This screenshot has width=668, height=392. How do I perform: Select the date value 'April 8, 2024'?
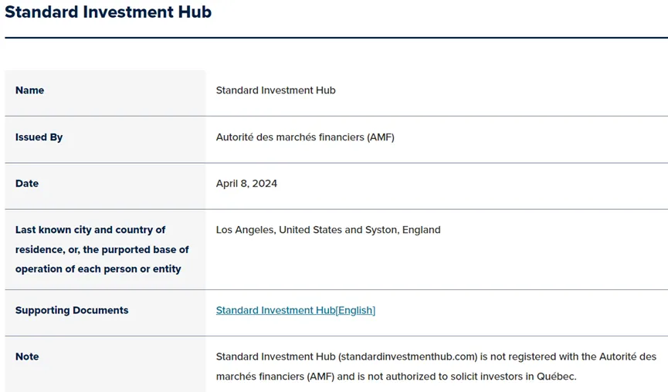246,184
